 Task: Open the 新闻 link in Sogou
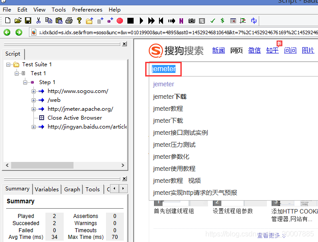tap(218, 50)
